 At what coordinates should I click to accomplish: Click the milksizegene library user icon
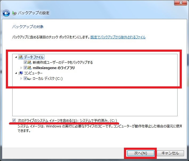[29, 68]
